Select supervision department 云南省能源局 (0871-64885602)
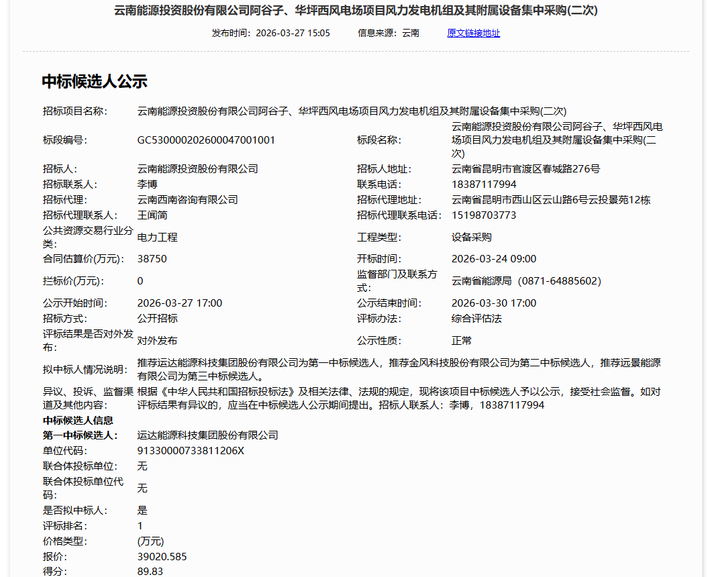The width and height of the screenshot is (714, 577). [x=526, y=281]
